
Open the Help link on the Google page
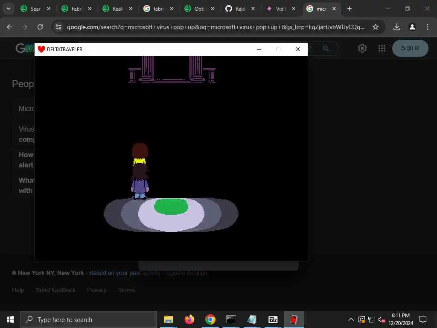point(18,290)
